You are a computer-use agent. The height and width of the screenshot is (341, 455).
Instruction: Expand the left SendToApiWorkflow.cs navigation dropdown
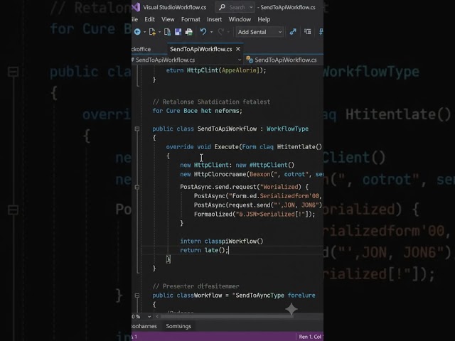coord(240,60)
